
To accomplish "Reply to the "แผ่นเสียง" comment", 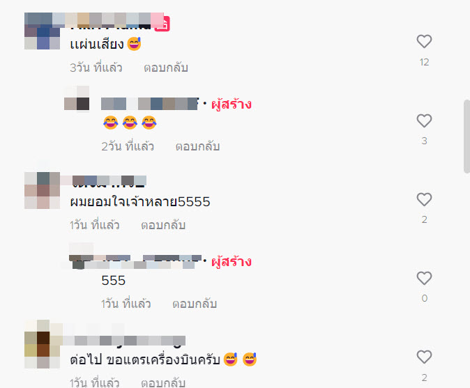I will 166,68.
